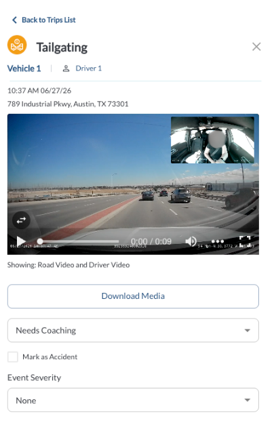
Task: Click the video progress slider
Action: tap(79, 241)
